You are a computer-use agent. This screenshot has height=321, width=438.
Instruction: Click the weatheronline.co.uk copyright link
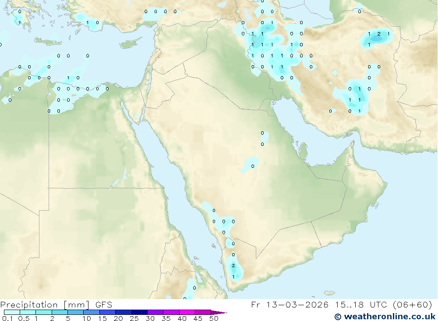point(385,317)
